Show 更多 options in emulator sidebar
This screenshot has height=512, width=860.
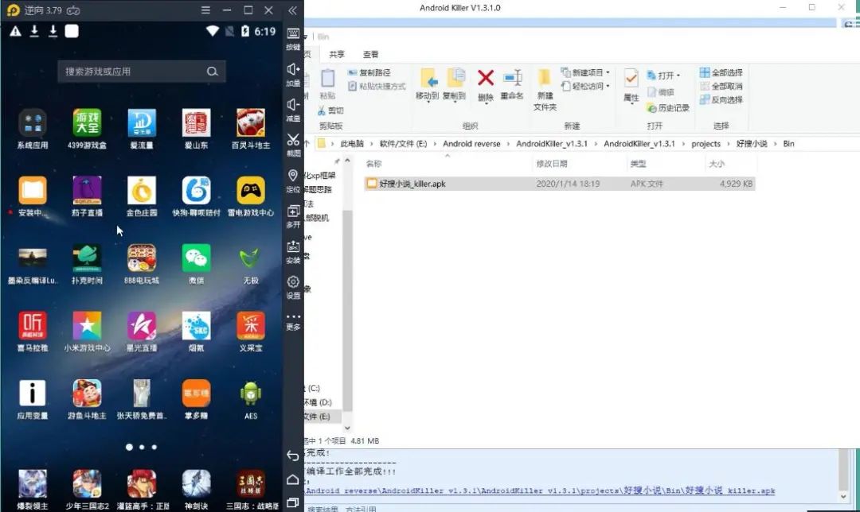click(293, 316)
